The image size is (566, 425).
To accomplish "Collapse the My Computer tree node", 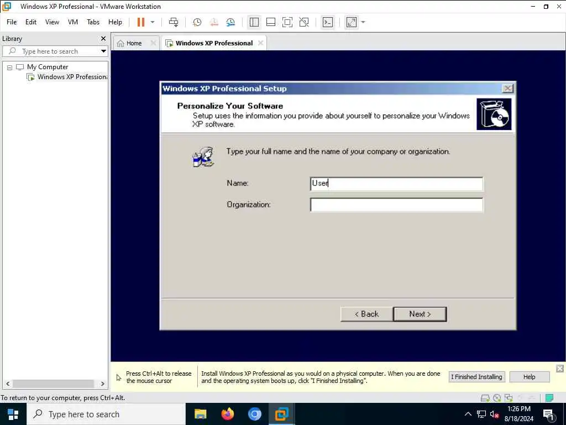I will tap(10, 67).
